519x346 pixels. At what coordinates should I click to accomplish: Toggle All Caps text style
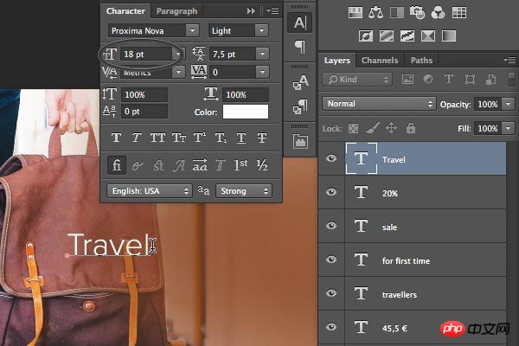(x=157, y=138)
